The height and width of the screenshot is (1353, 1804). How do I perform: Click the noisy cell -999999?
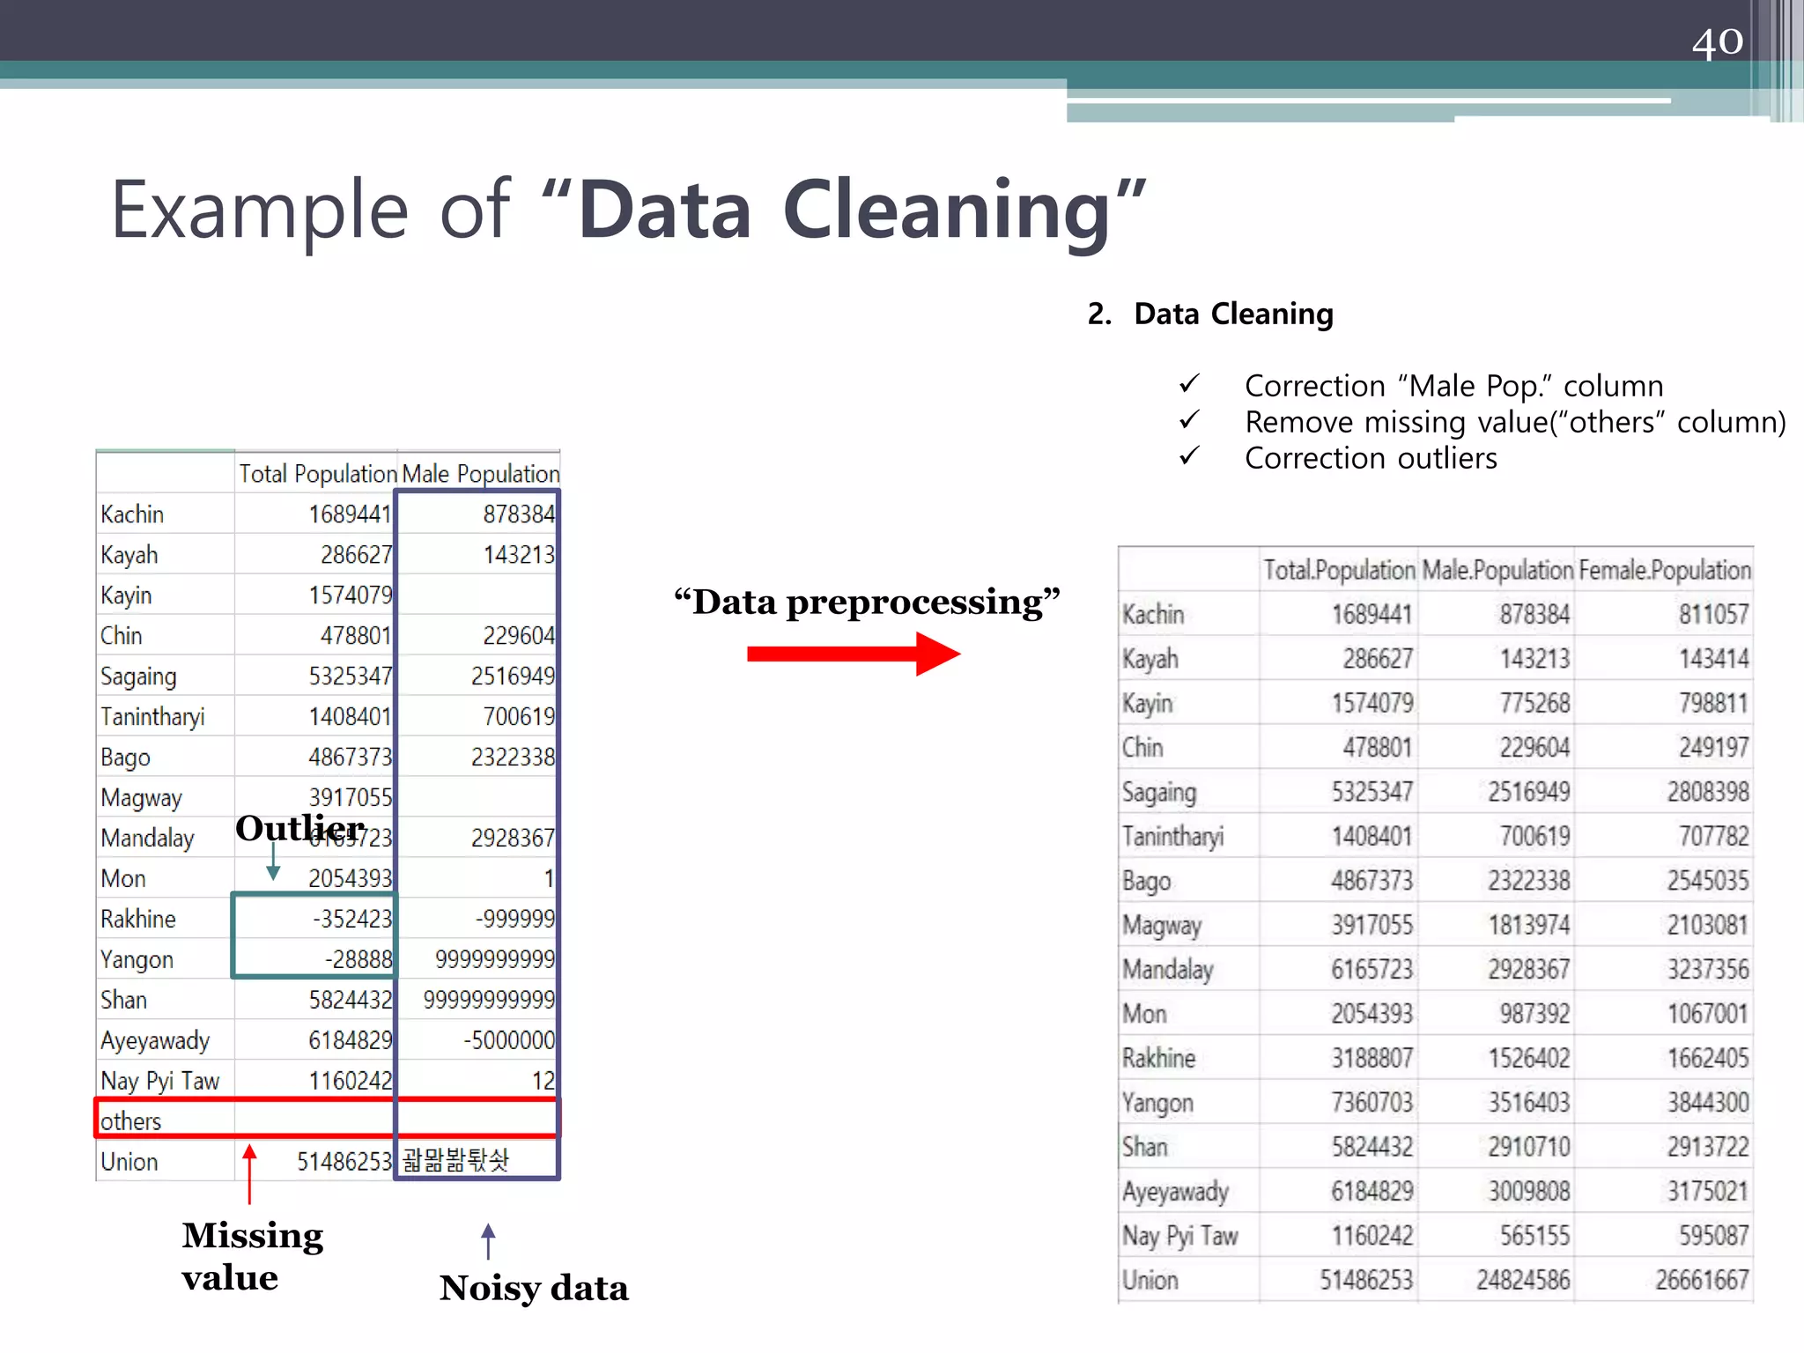coord(515,919)
